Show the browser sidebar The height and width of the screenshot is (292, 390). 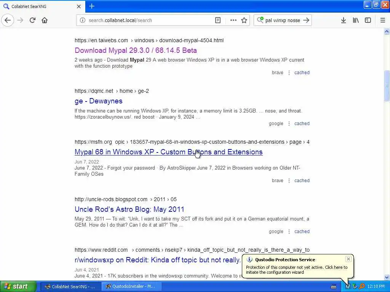368,21
